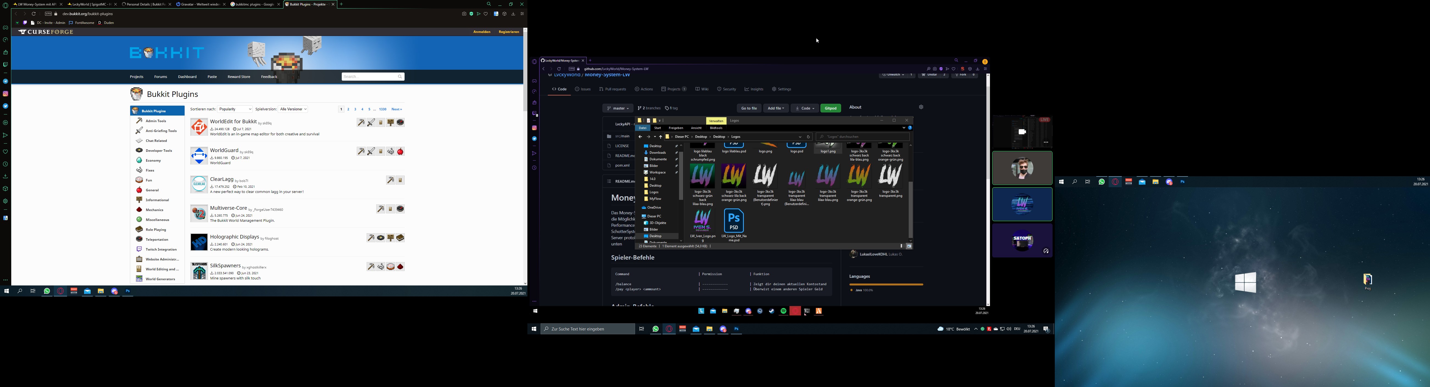Switch Explorer to large icons view
Screen dimensions: 1430x387
coord(909,246)
